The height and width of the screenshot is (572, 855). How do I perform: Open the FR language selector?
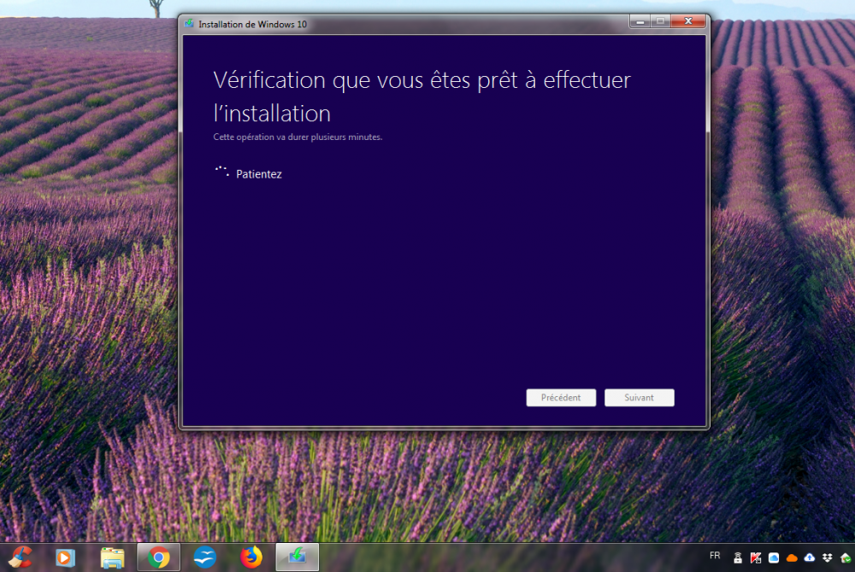pos(715,554)
